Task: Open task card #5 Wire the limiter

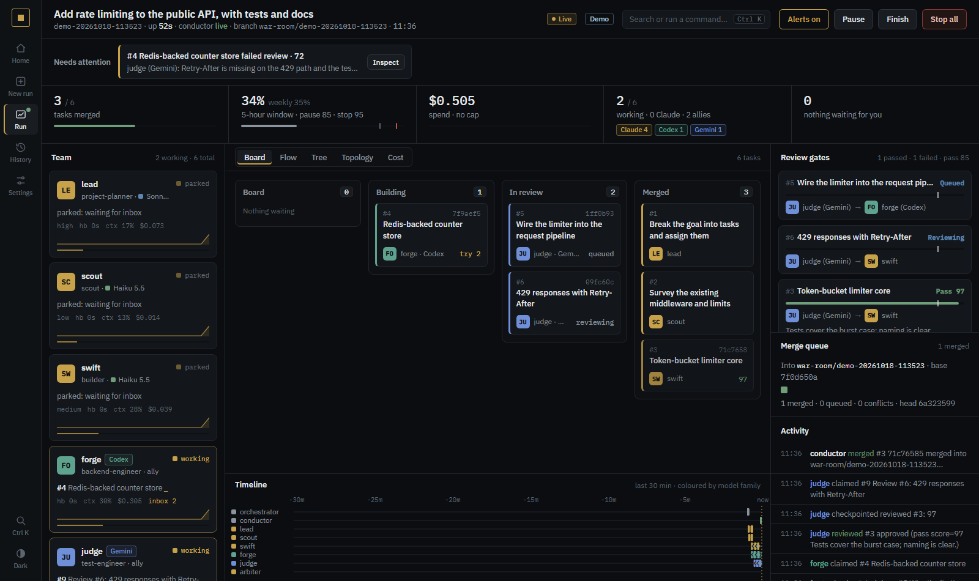Action: pos(565,235)
